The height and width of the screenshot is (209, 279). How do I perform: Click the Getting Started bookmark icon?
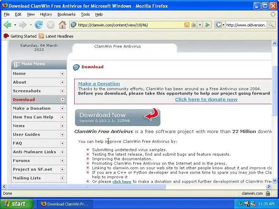click(6, 36)
